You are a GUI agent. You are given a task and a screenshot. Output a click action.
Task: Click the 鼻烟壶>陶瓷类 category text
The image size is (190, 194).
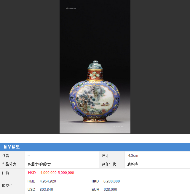point(39,164)
